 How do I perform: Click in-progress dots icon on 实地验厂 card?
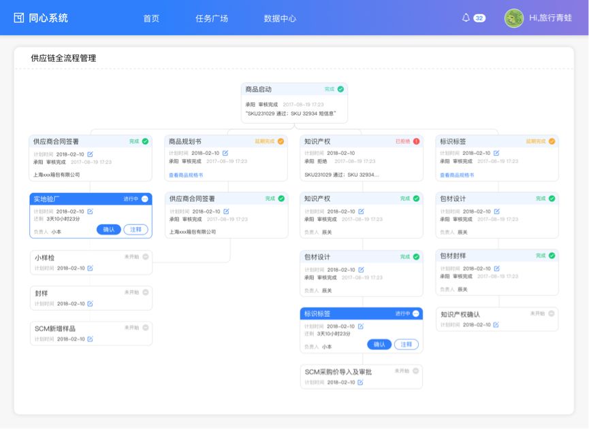[x=145, y=199]
